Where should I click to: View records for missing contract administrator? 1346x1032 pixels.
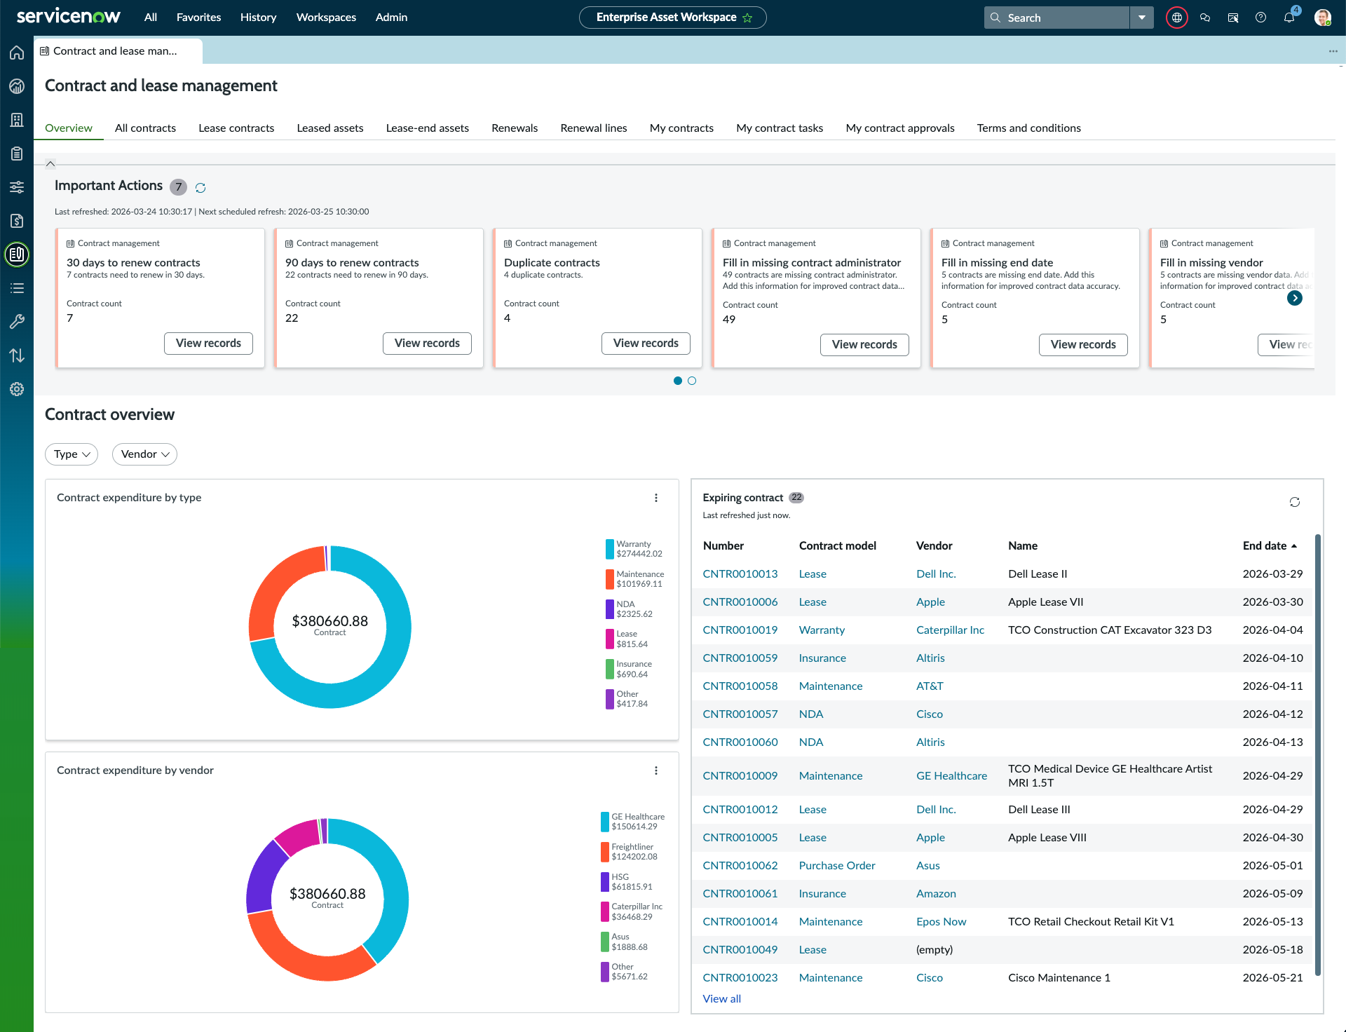864,344
